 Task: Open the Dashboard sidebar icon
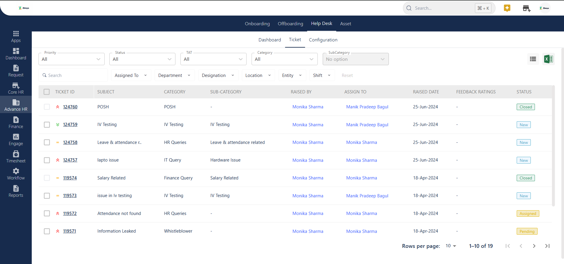pos(16,51)
